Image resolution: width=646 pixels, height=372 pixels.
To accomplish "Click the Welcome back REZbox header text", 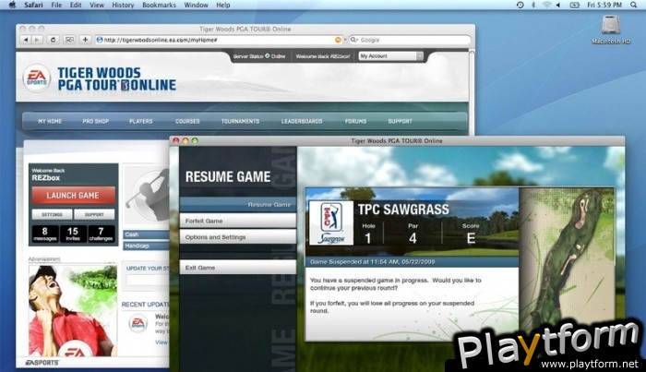I will 323,56.
